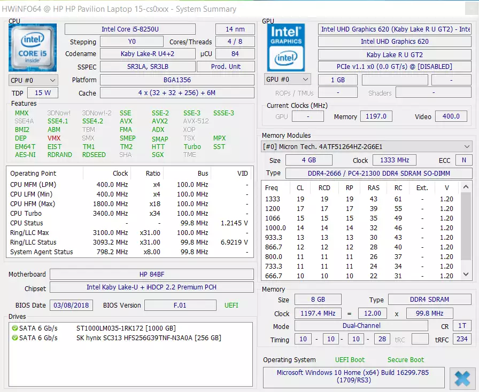Click the memory size 8 GB field
Image resolution: width=479 pixels, height=392 pixels.
click(318, 300)
